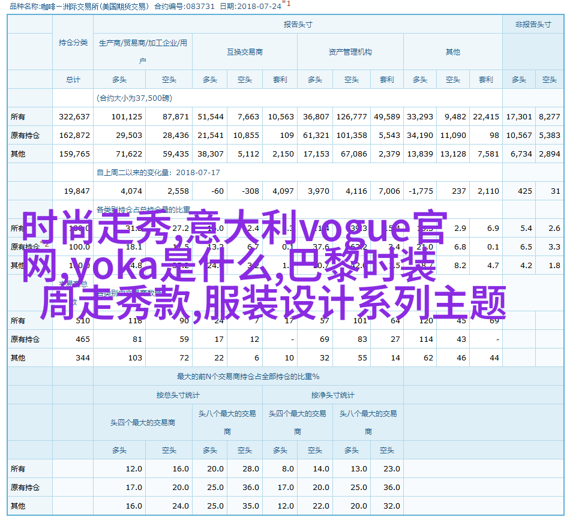Click total value 322,637
570x520 pixels.
pos(74,116)
